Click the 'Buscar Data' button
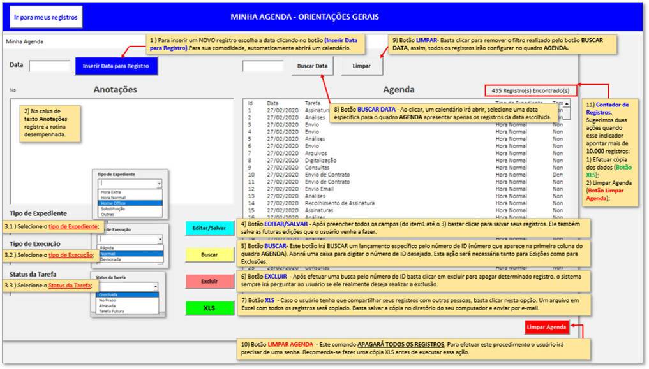 312,66
